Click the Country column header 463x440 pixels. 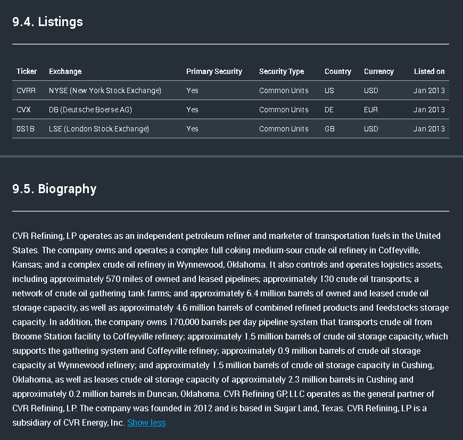click(x=338, y=71)
